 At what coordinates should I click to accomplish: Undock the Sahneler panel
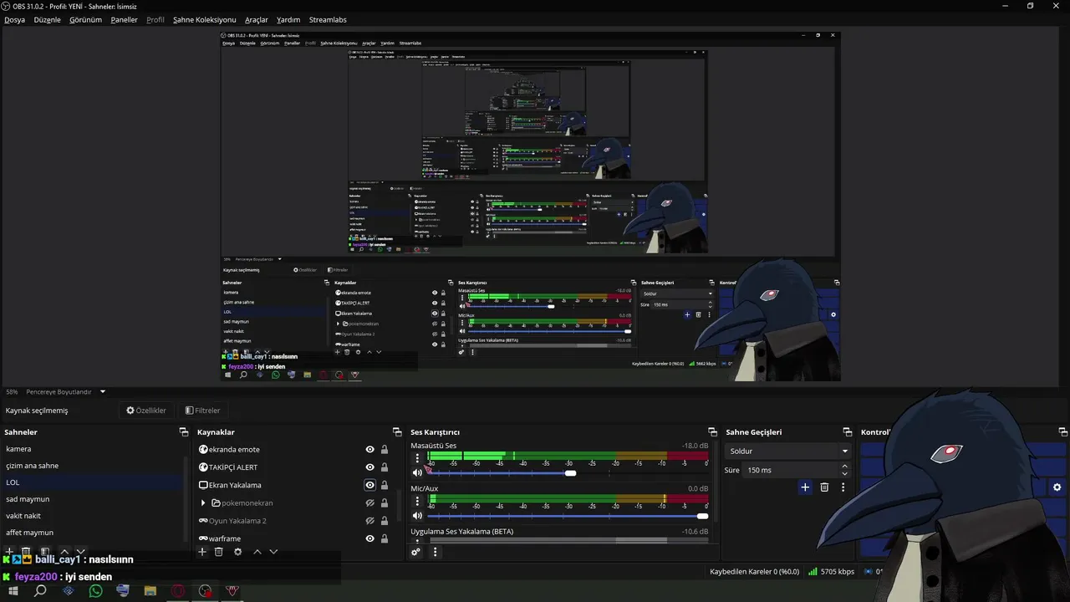click(184, 432)
